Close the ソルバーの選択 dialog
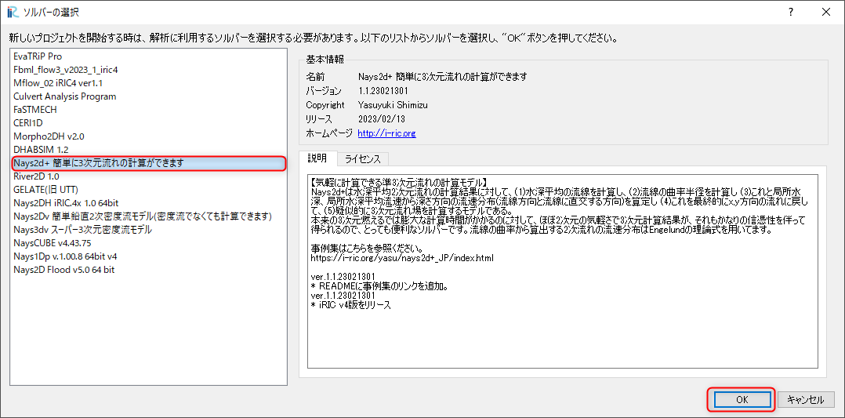 [825, 13]
